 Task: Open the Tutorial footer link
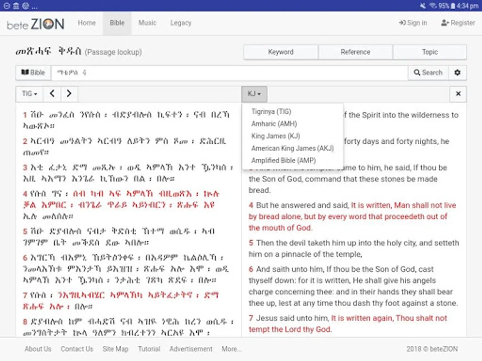[149, 349]
